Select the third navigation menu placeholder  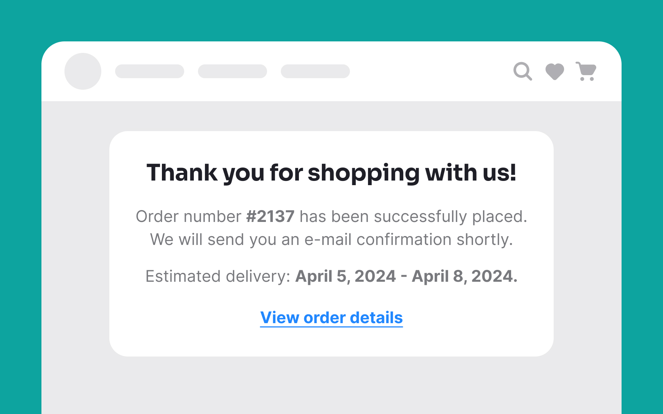315,71
